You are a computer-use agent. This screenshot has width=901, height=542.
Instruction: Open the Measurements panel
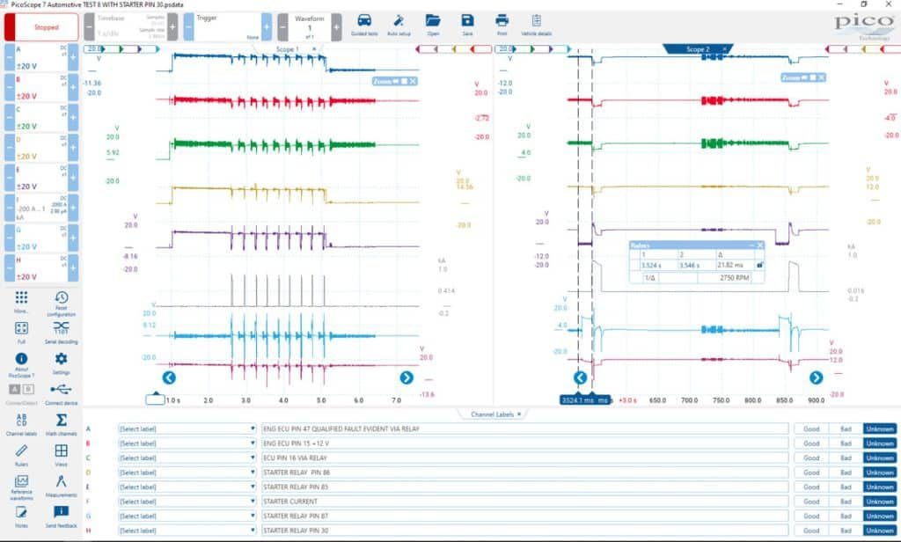(61, 485)
